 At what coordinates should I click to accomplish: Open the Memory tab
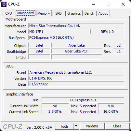point(44,13)
